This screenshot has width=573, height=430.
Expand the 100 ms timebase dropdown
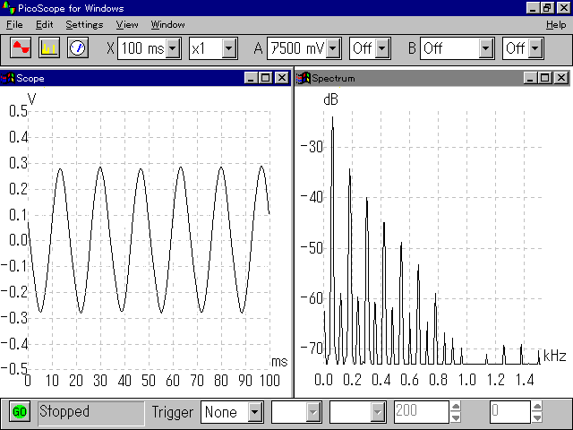(x=174, y=47)
